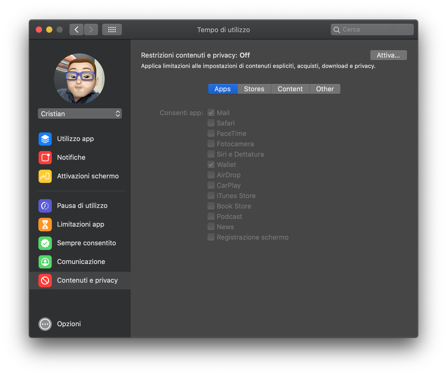Click the red Contenuti e privacy icon

tap(45, 281)
